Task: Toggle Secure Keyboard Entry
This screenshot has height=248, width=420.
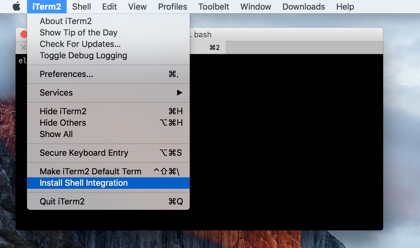Action: coord(108,153)
